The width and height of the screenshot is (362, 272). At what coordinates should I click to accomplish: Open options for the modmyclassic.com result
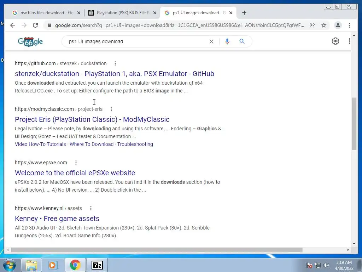[x=111, y=109]
